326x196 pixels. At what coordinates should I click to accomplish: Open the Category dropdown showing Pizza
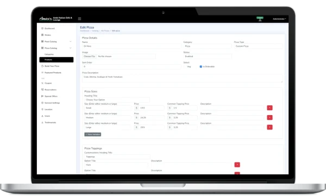208,46
